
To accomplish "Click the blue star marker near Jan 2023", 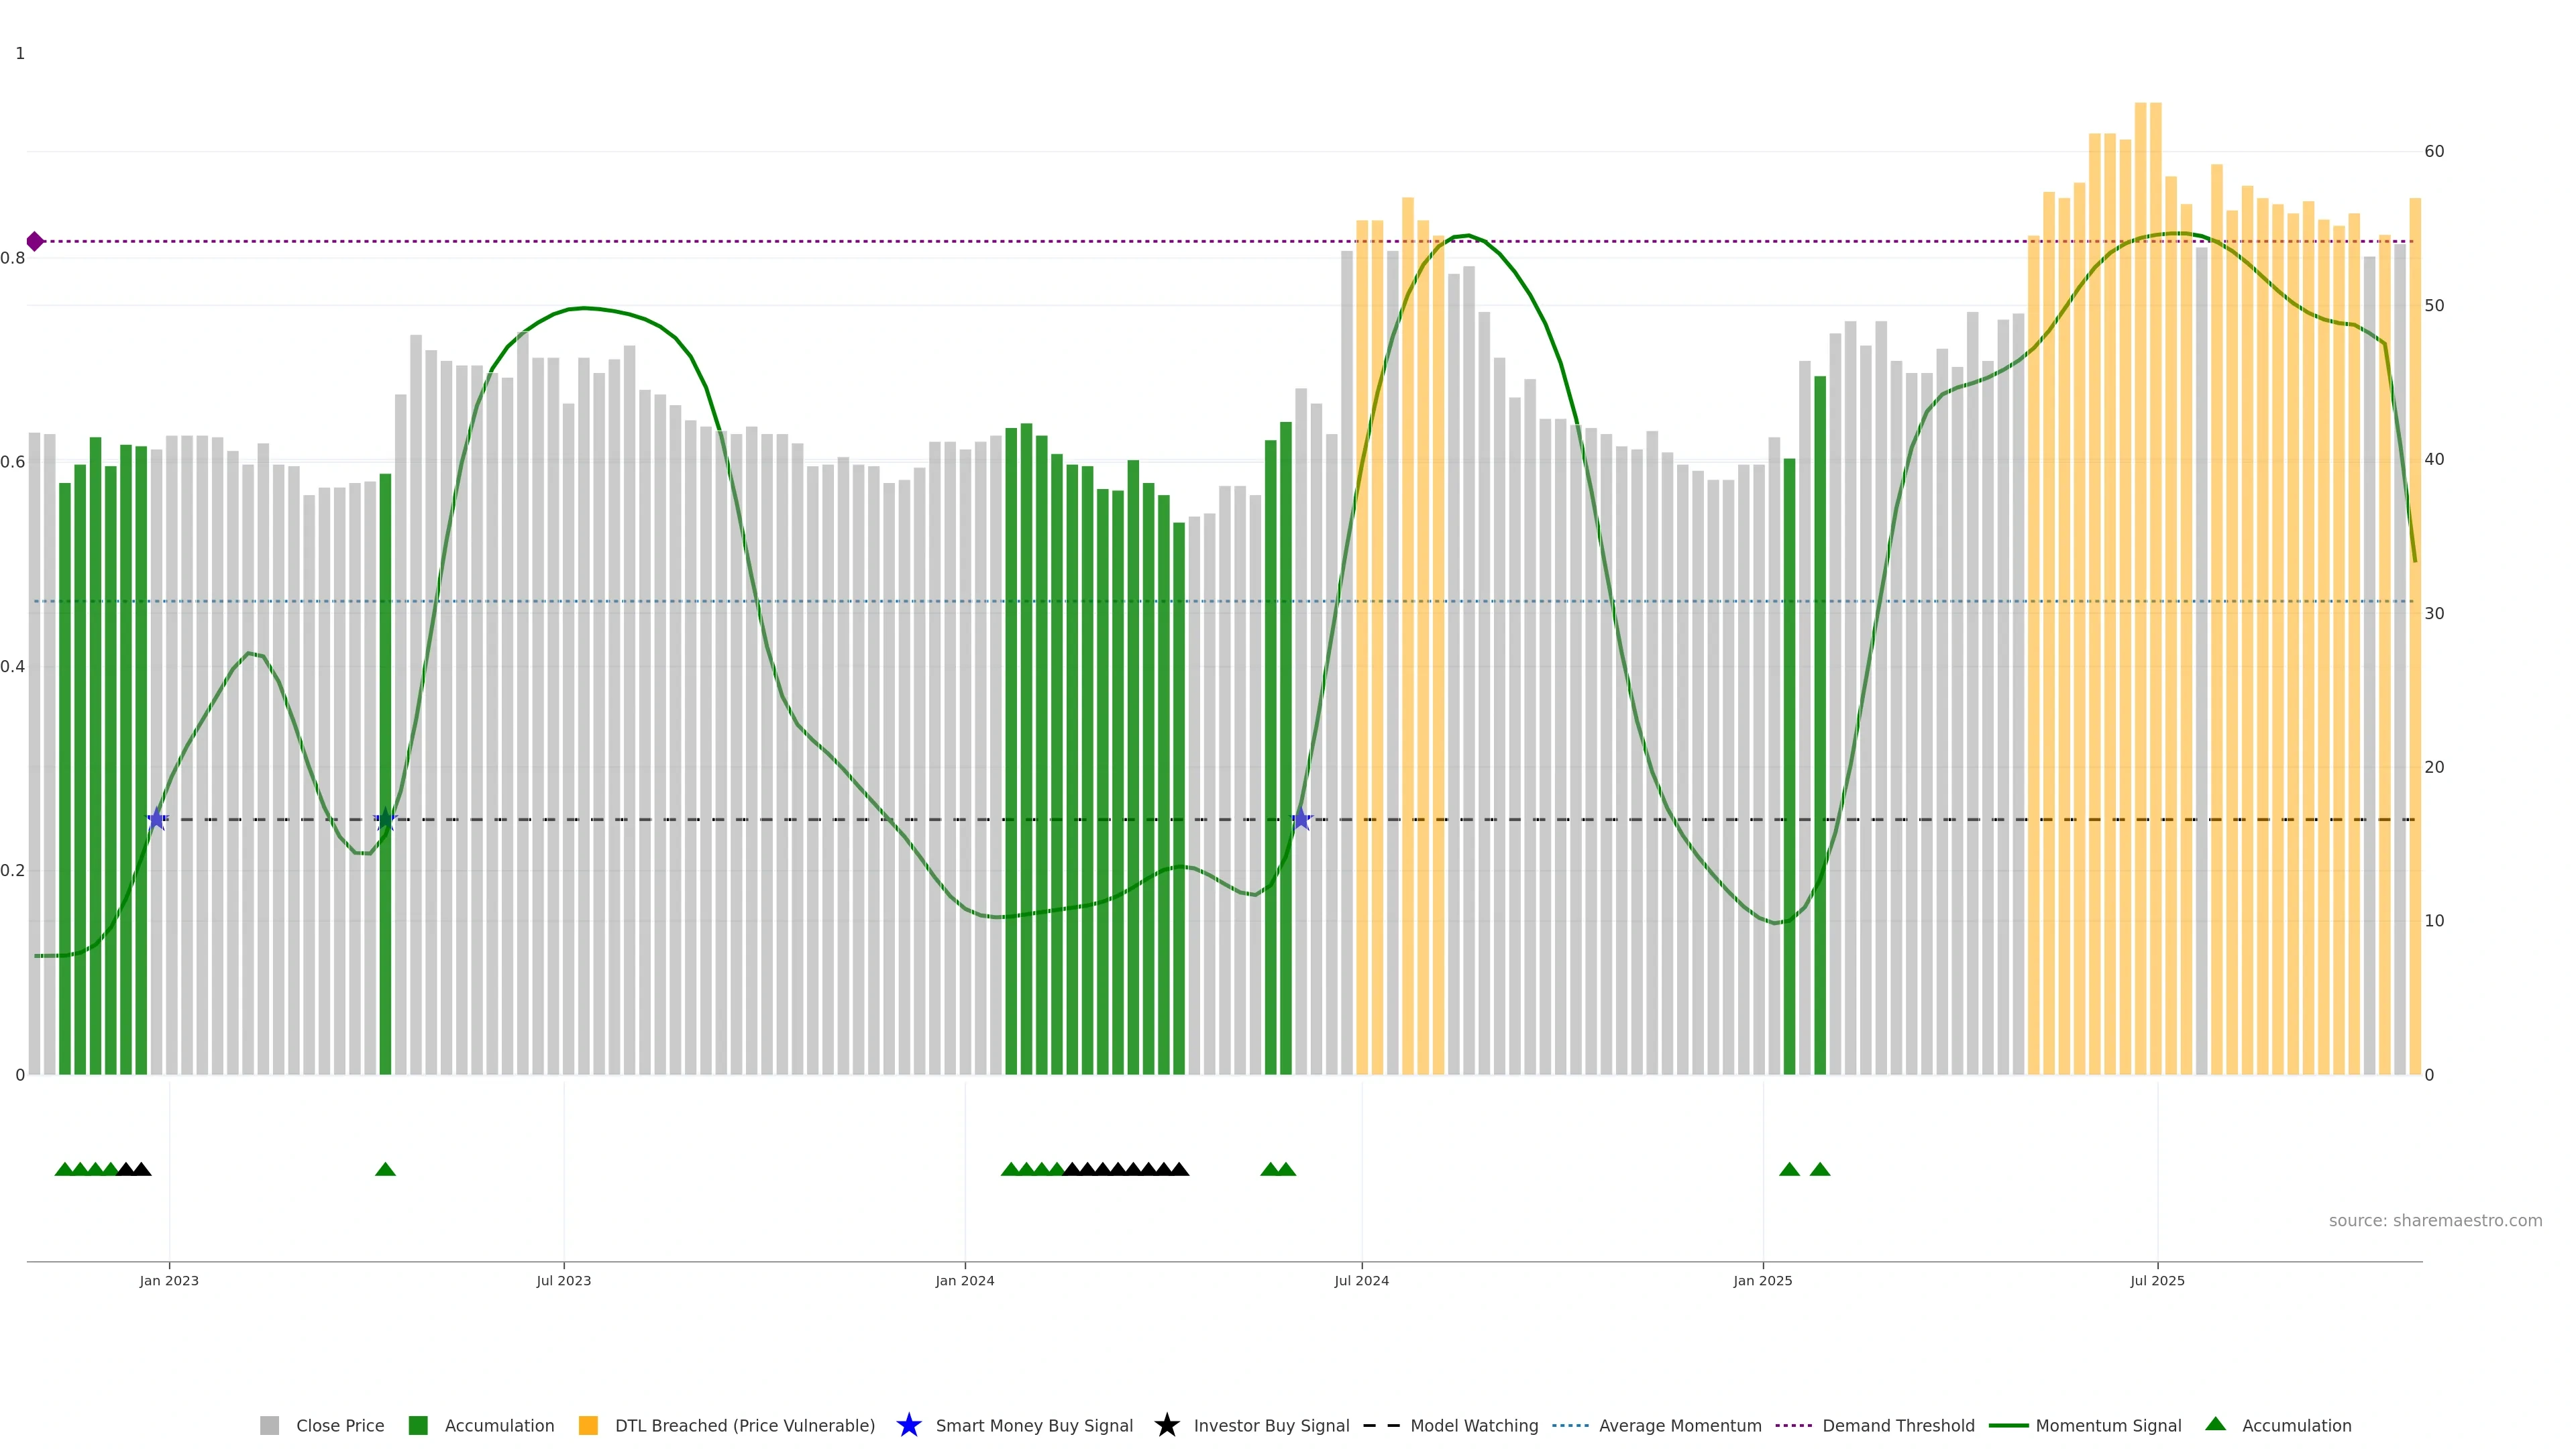I will pyautogui.click(x=157, y=819).
